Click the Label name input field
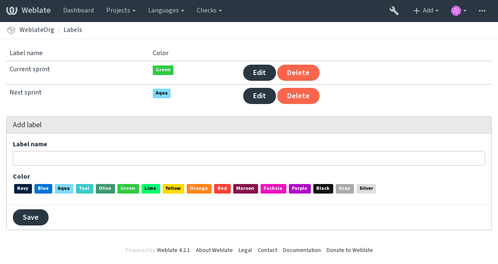 [249, 158]
